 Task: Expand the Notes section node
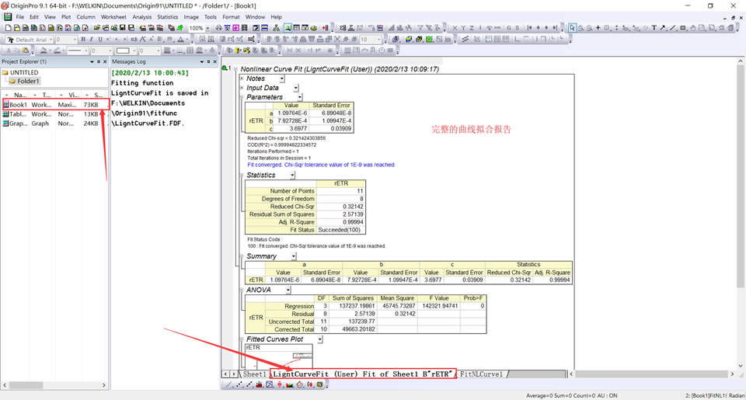pyautogui.click(x=242, y=78)
